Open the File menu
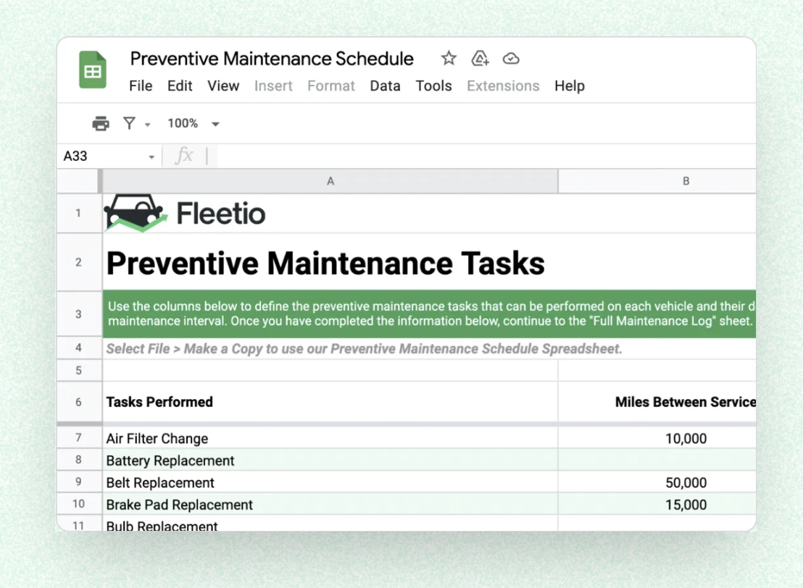Image resolution: width=803 pixels, height=588 pixels. pos(141,86)
